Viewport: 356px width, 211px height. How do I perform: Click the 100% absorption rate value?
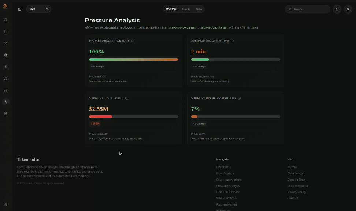click(x=96, y=52)
